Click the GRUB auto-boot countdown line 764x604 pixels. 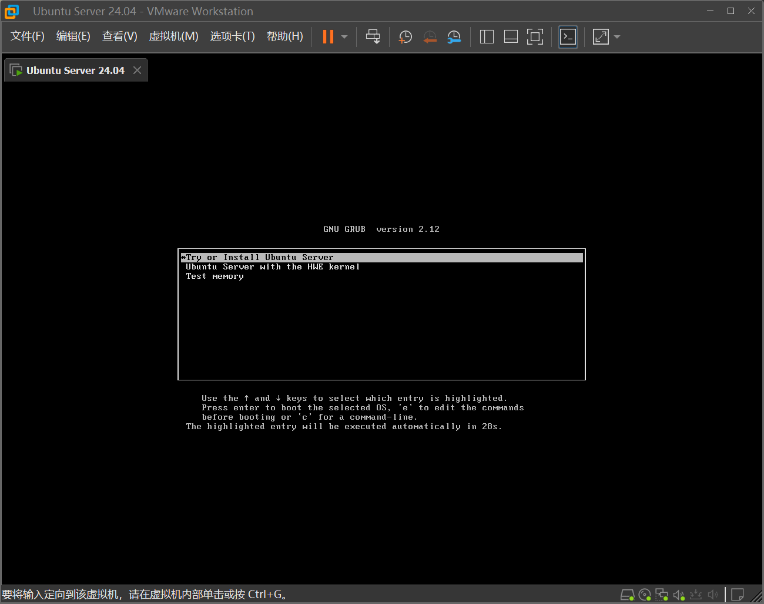(344, 427)
